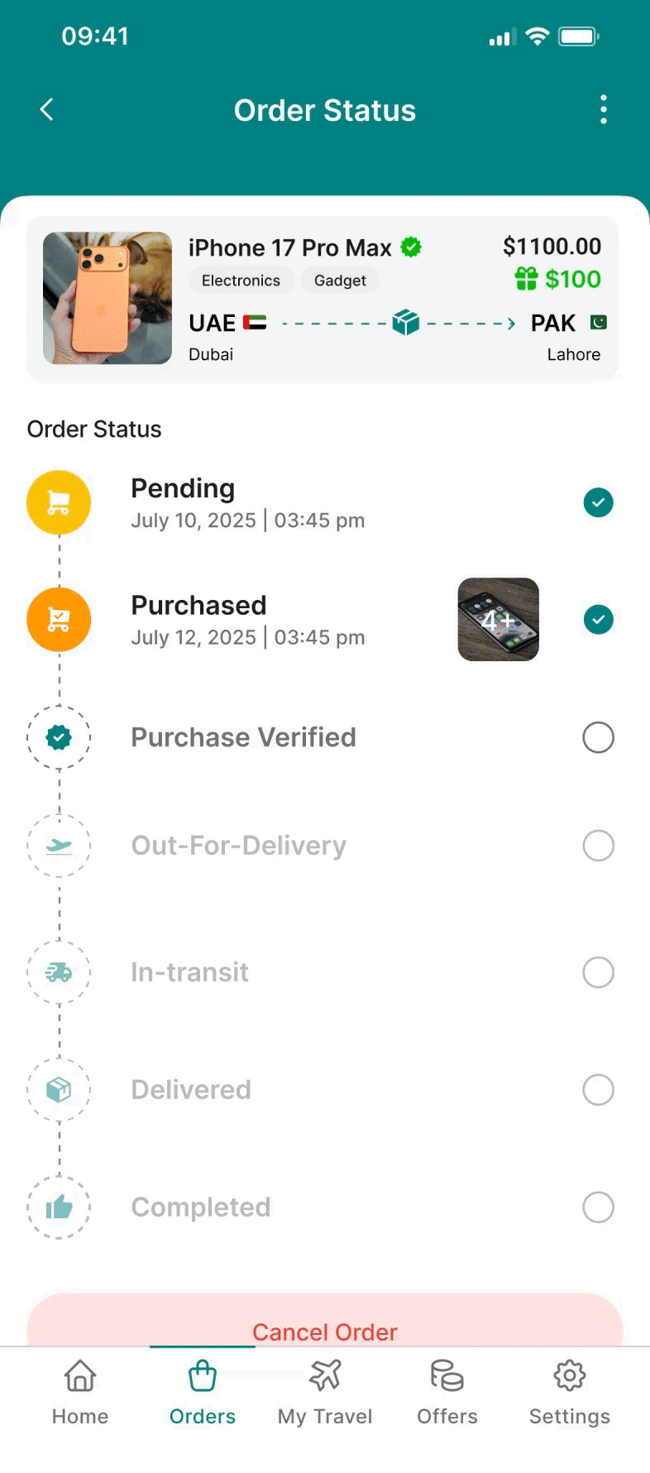Viewport: 650px width, 1473px height.
Task: Tap the green gift reward icon
Action: [x=527, y=279]
